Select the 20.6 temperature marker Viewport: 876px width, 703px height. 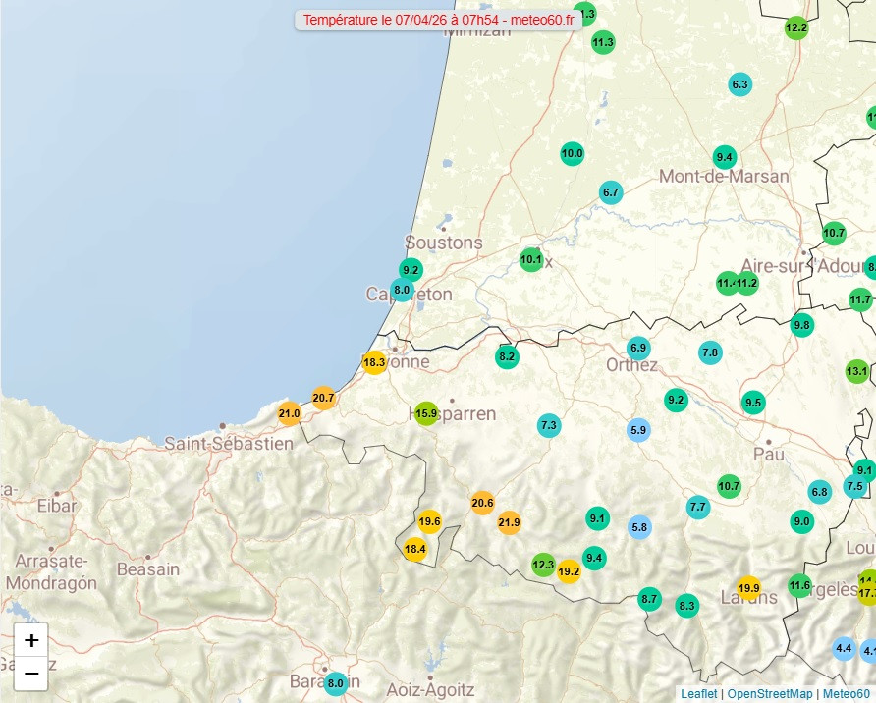(482, 503)
